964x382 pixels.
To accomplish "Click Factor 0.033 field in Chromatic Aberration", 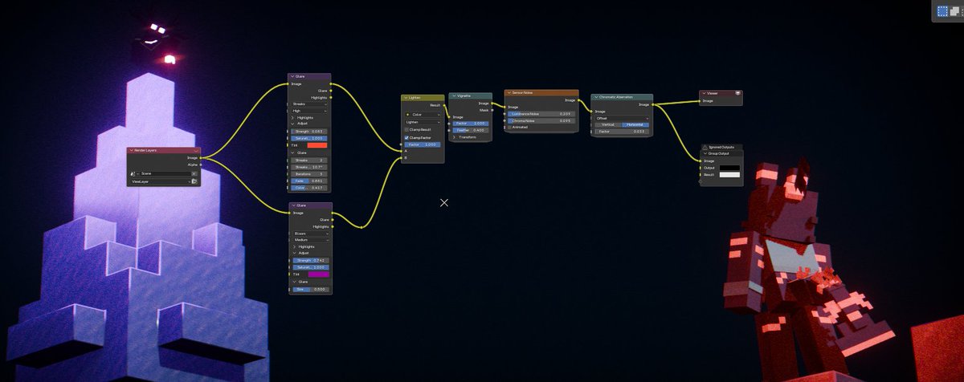I will click(x=622, y=132).
